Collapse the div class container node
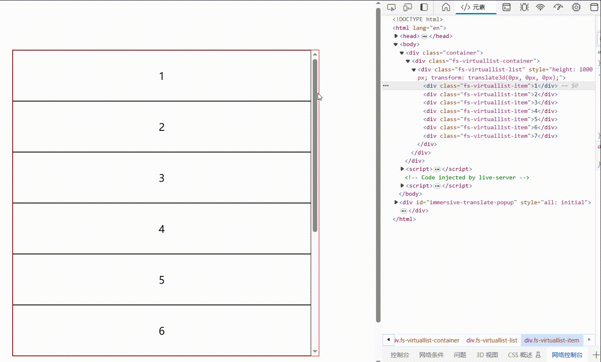601x362 pixels. pyautogui.click(x=402, y=53)
